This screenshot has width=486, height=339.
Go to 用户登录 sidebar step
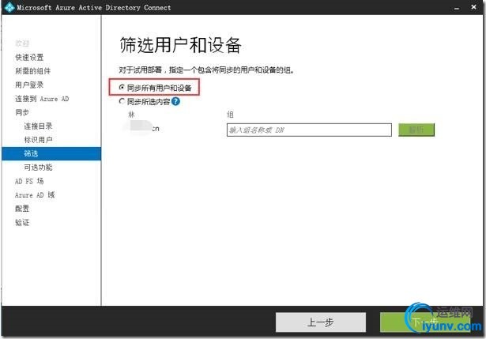(x=29, y=85)
